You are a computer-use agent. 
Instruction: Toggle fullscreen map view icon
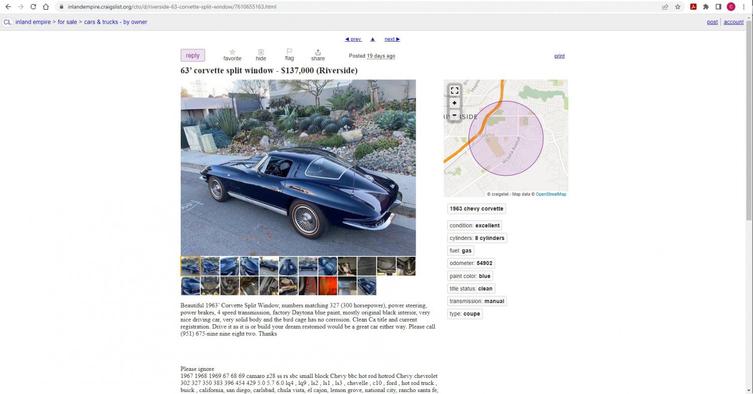click(454, 91)
